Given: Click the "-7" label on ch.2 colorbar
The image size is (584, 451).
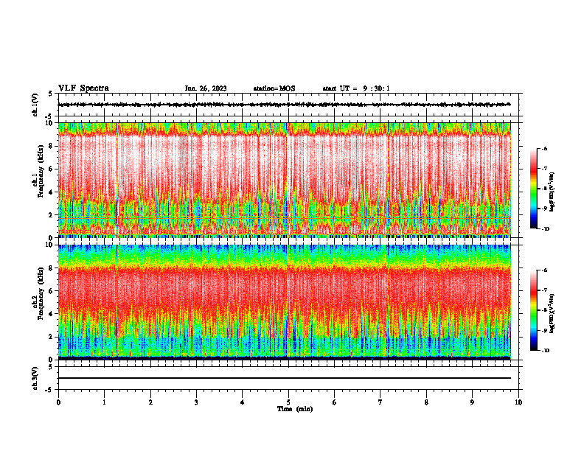Looking at the screenshot, I should (x=544, y=290).
